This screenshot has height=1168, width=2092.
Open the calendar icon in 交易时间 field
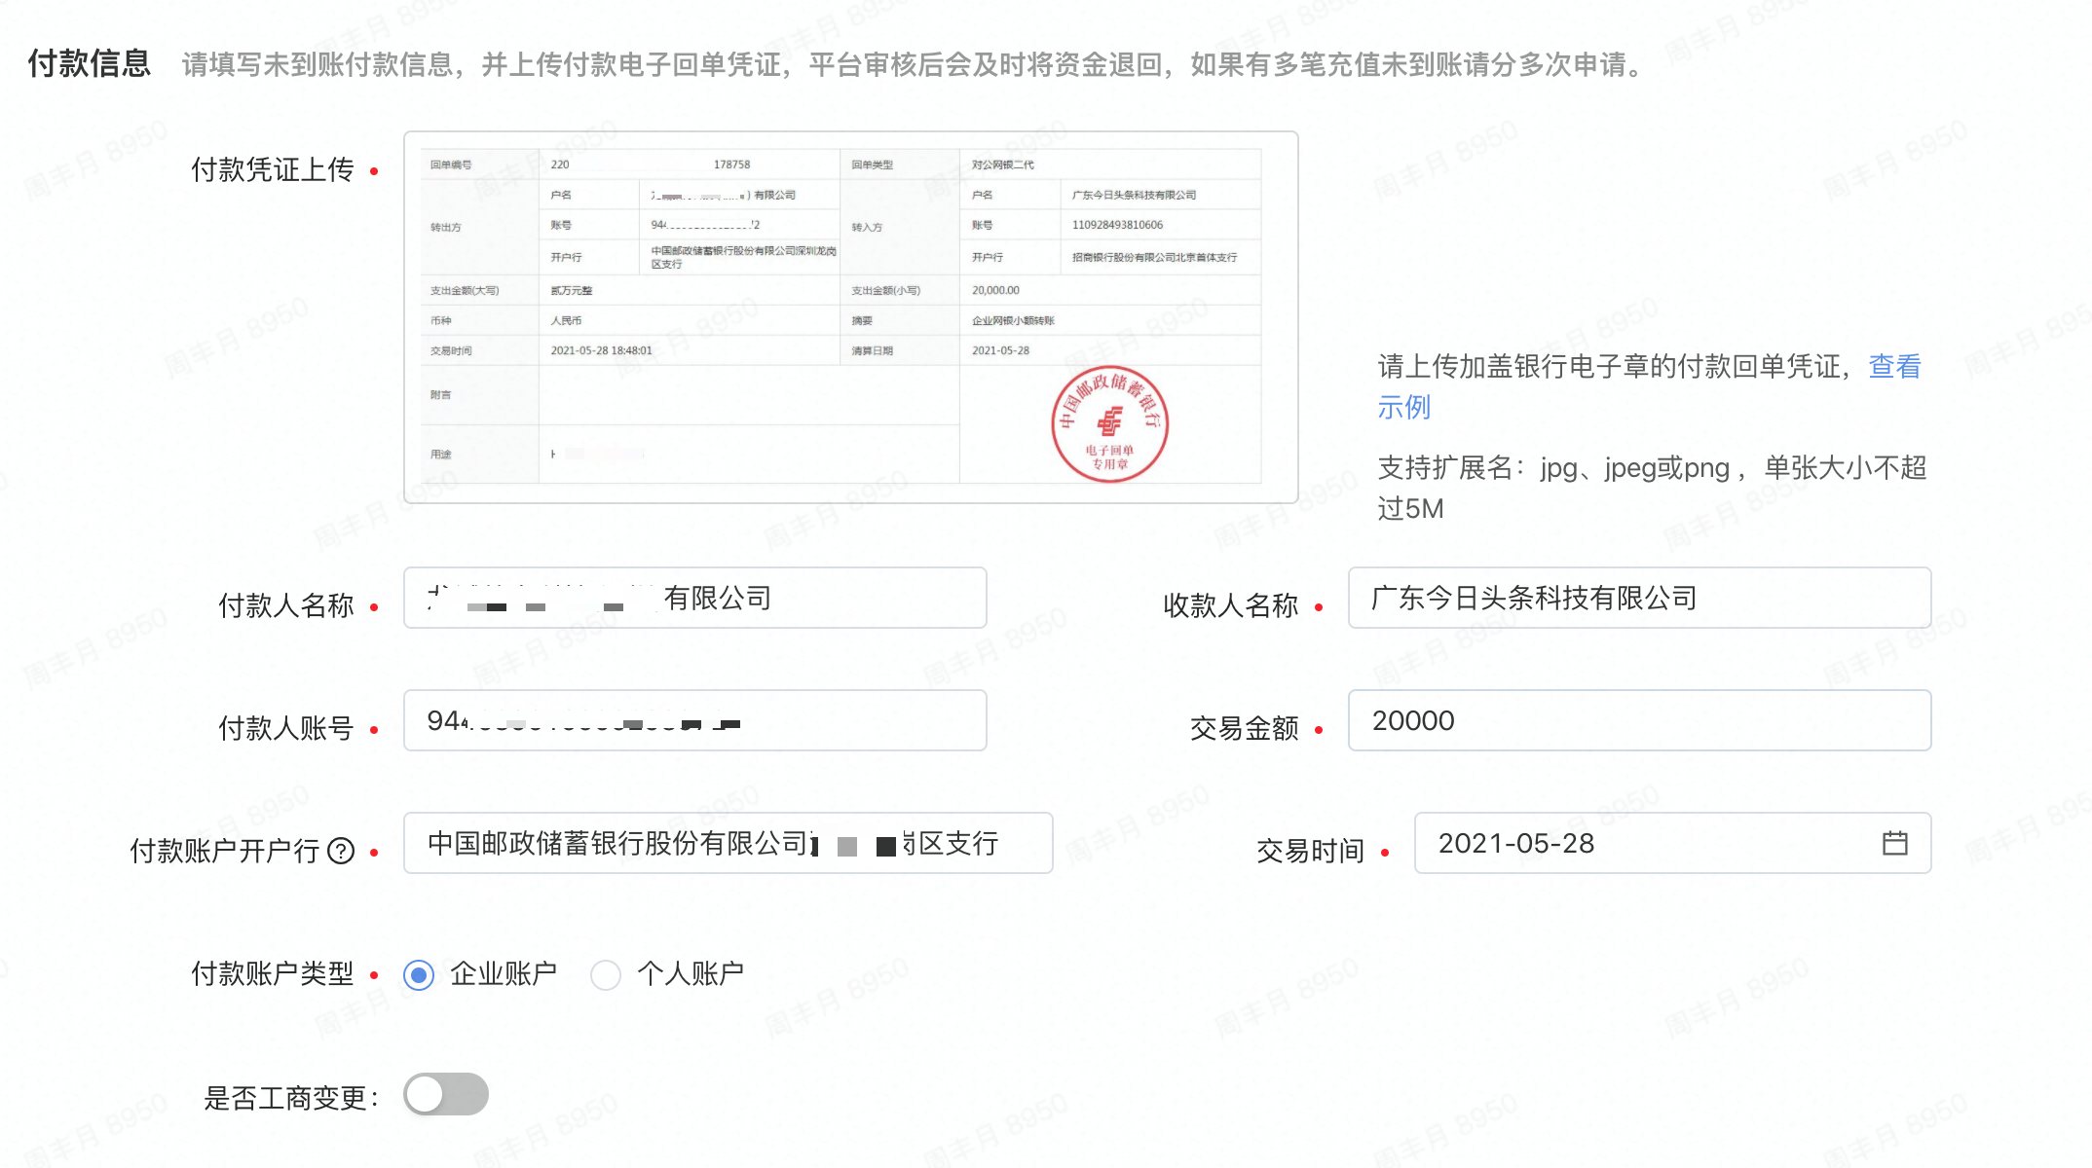1894,843
